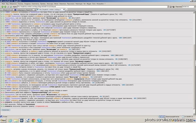Click first small status bar icon near Башня

(160, 117)
